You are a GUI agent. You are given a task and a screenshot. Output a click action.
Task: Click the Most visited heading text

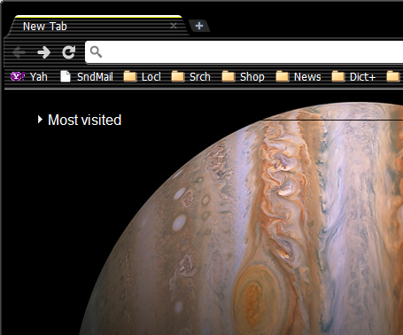[85, 120]
